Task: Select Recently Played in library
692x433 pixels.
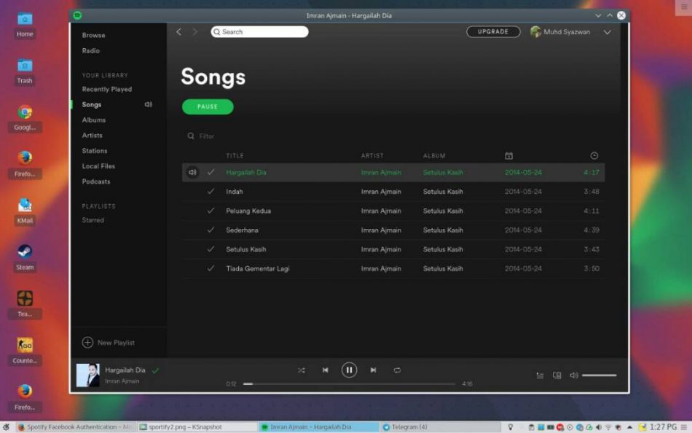Action: [x=107, y=89]
